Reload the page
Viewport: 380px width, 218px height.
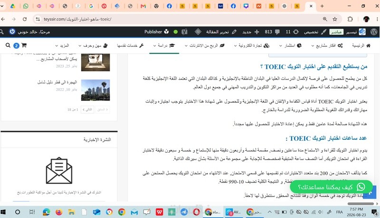25,19
